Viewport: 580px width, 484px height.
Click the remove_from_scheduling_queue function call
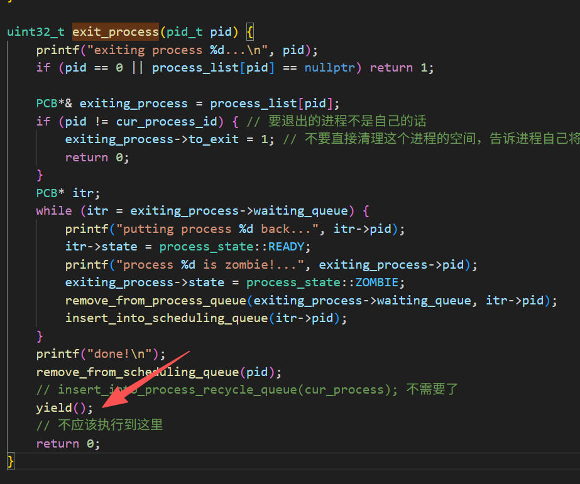click(137, 372)
